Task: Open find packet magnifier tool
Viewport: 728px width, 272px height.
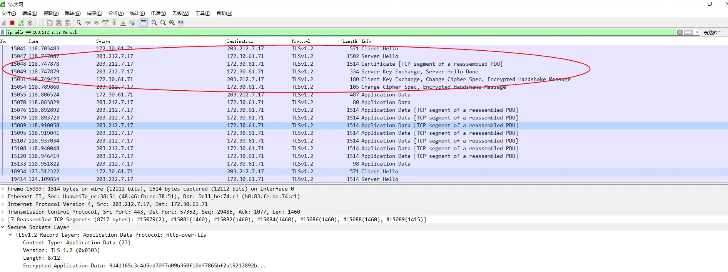Action: 79,23
